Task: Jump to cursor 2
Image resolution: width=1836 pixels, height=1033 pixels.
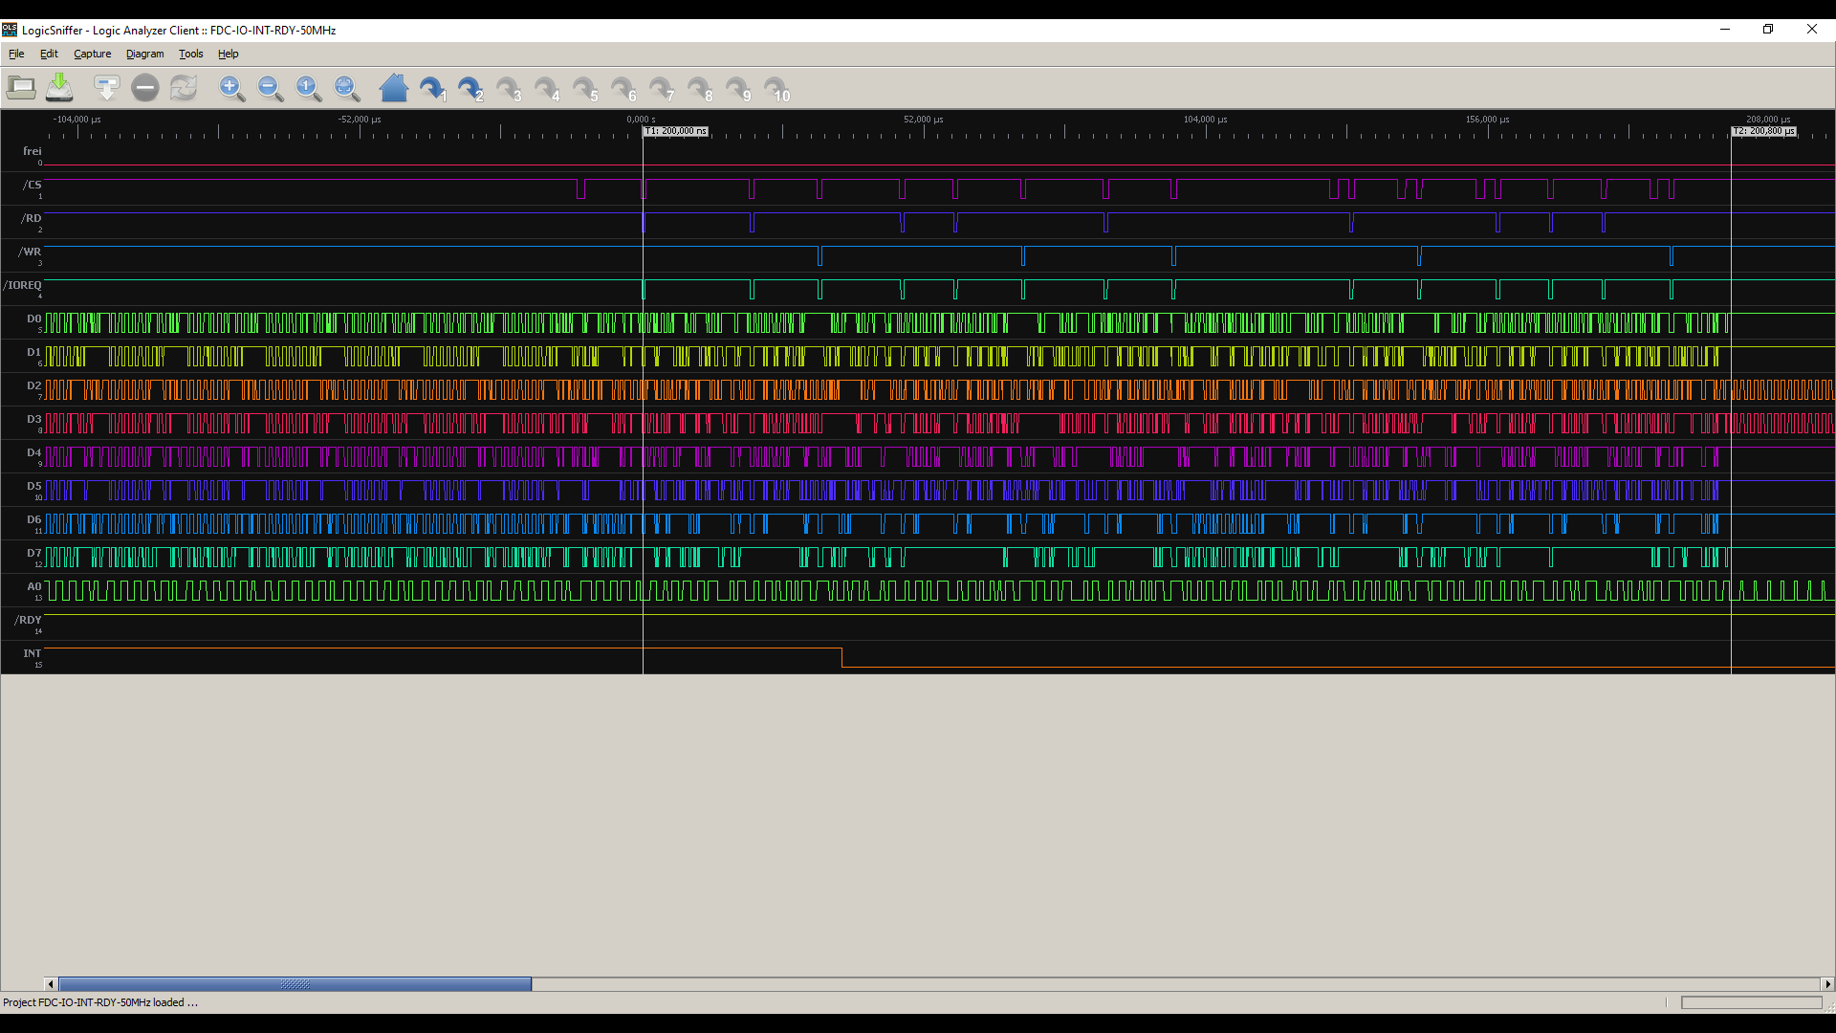Action: point(470,88)
